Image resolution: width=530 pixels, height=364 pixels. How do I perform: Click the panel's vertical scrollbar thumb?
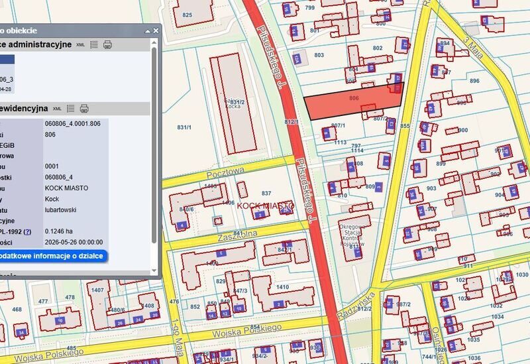tap(154, 145)
